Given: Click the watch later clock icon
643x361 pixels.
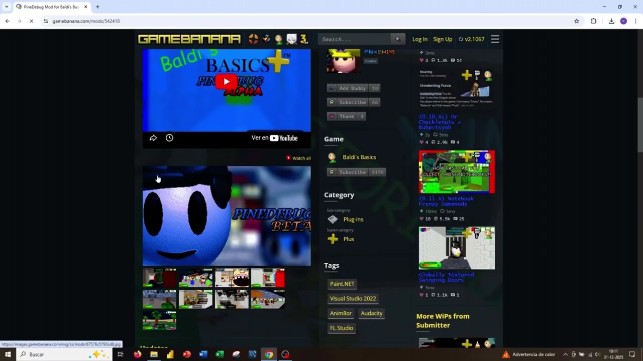Looking at the screenshot, I should point(169,138).
